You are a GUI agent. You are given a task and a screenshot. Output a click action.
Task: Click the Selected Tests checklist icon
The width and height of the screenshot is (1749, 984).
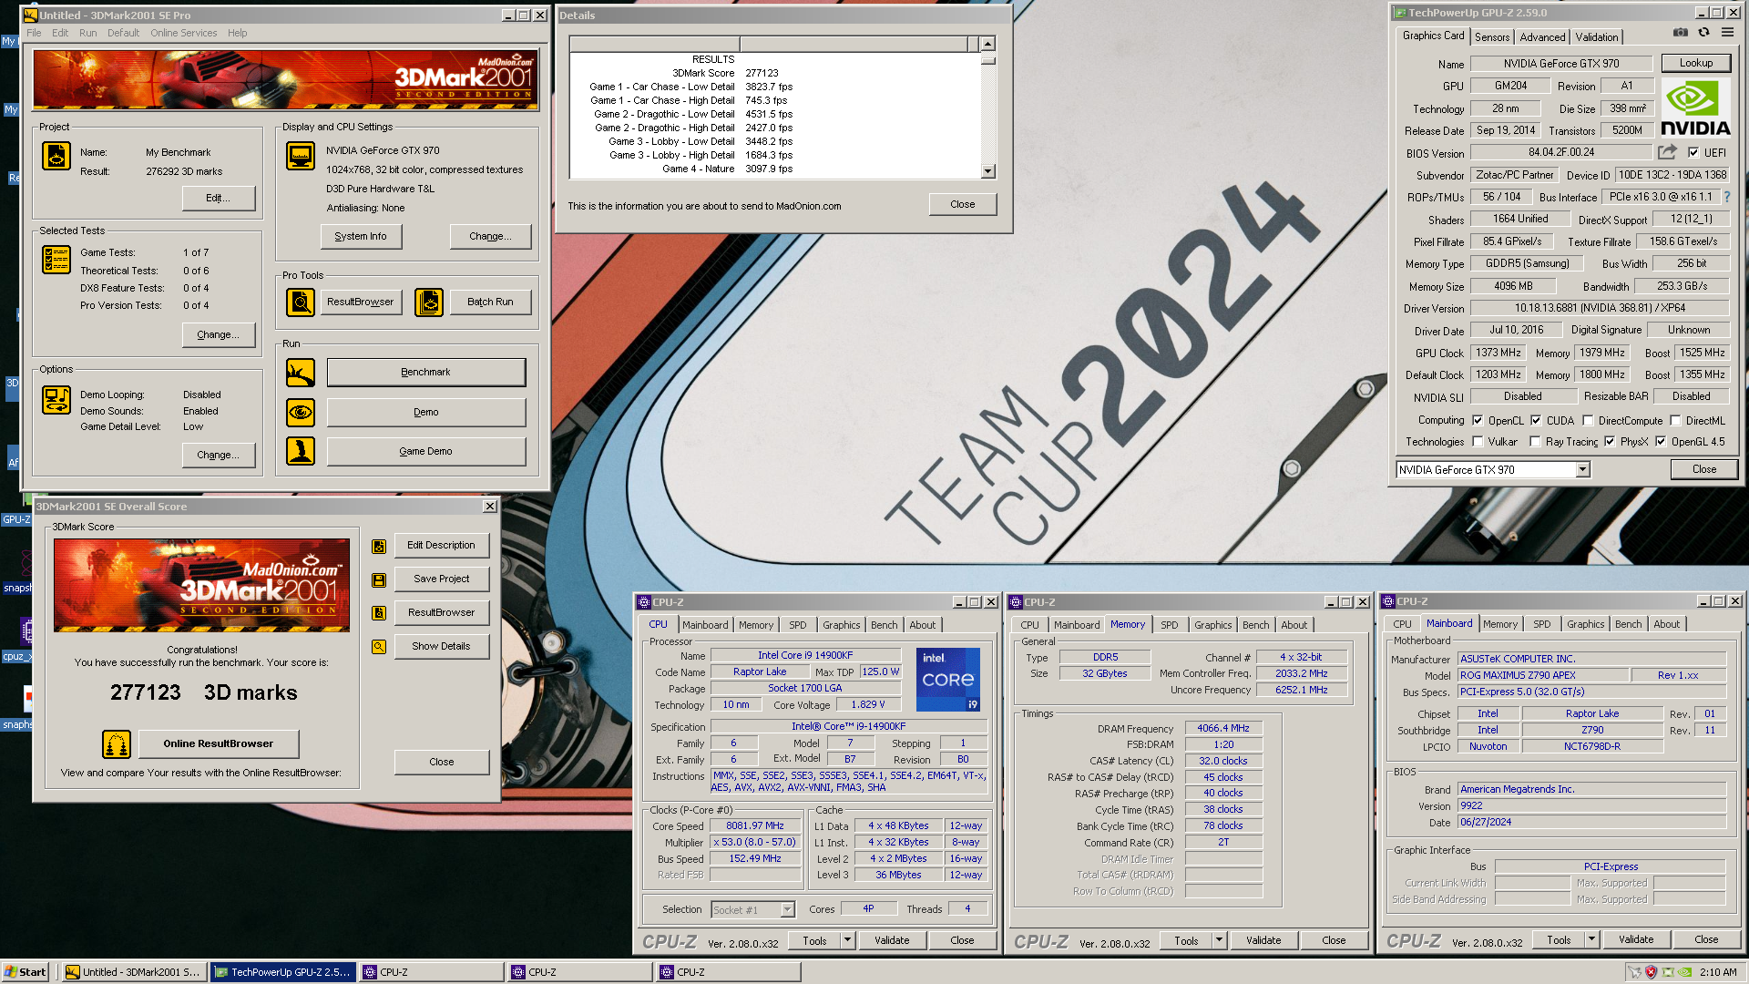click(56, 260)
